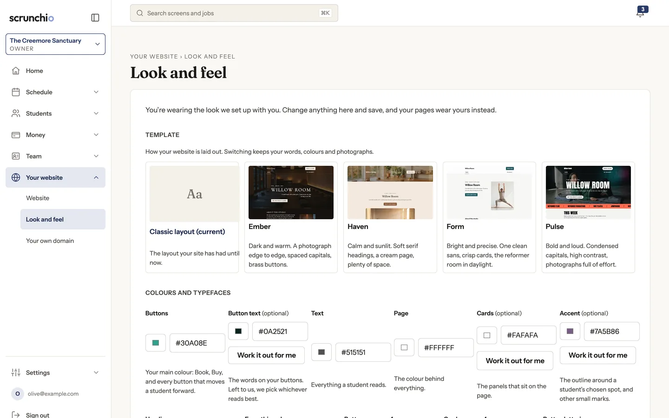Click Work it out for me under Cards
Image resolution: width=669 pixels, height=418 pixels.
(x=515, y=361)
